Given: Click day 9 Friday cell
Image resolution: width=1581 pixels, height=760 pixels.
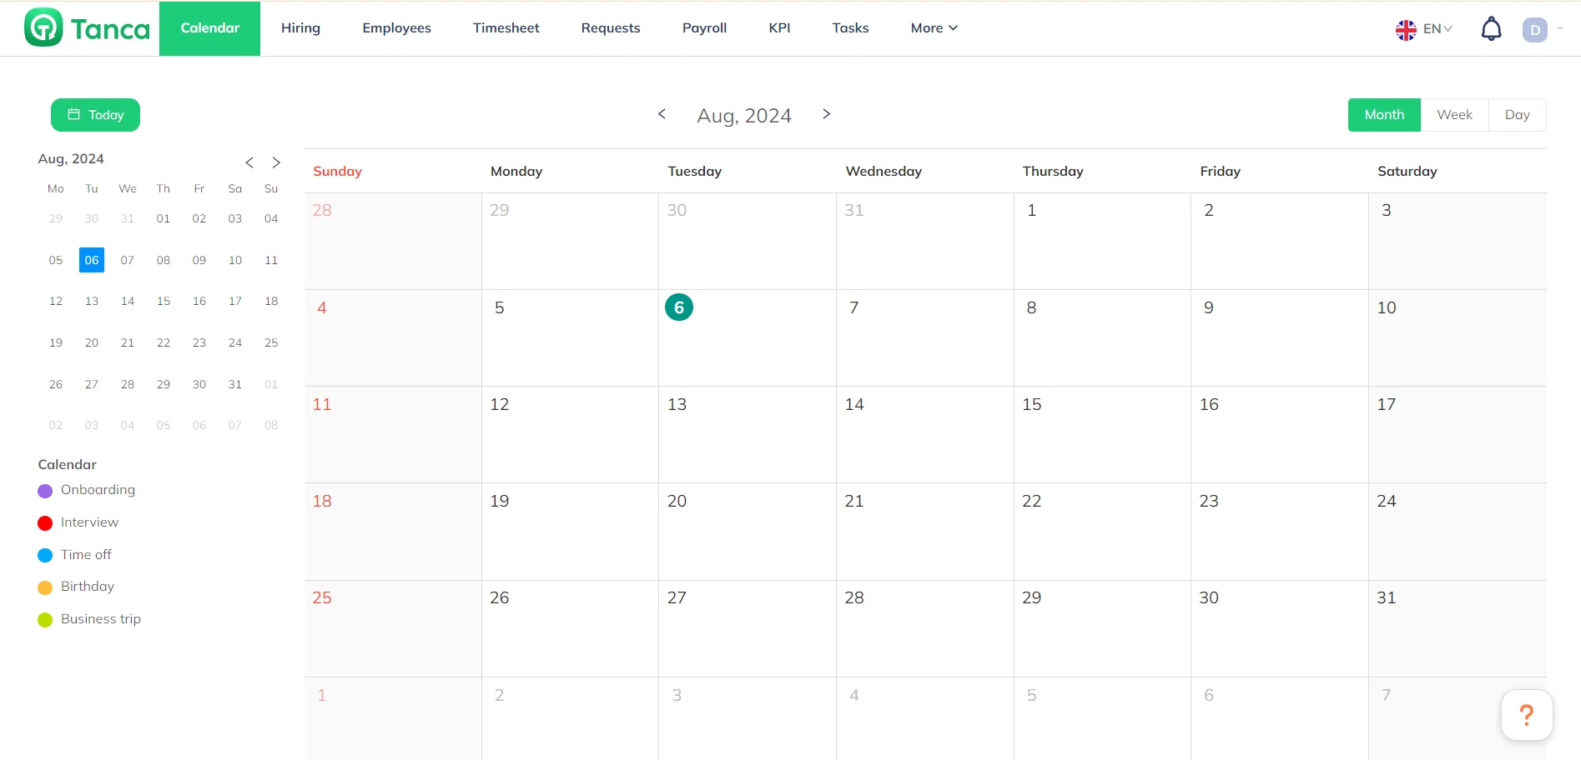Looking at the screenshot, I should [1280, 337].
